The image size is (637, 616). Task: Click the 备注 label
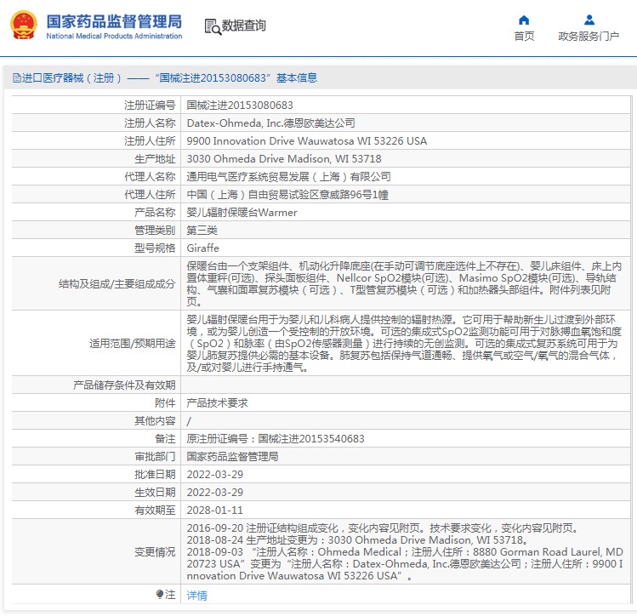(x=165, y=439)
